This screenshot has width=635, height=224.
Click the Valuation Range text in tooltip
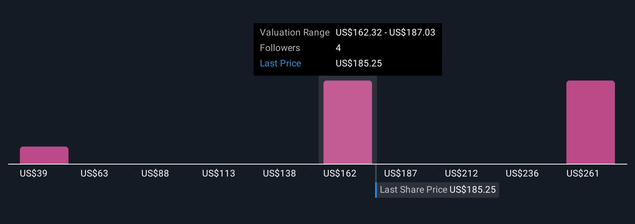point(295,32)
